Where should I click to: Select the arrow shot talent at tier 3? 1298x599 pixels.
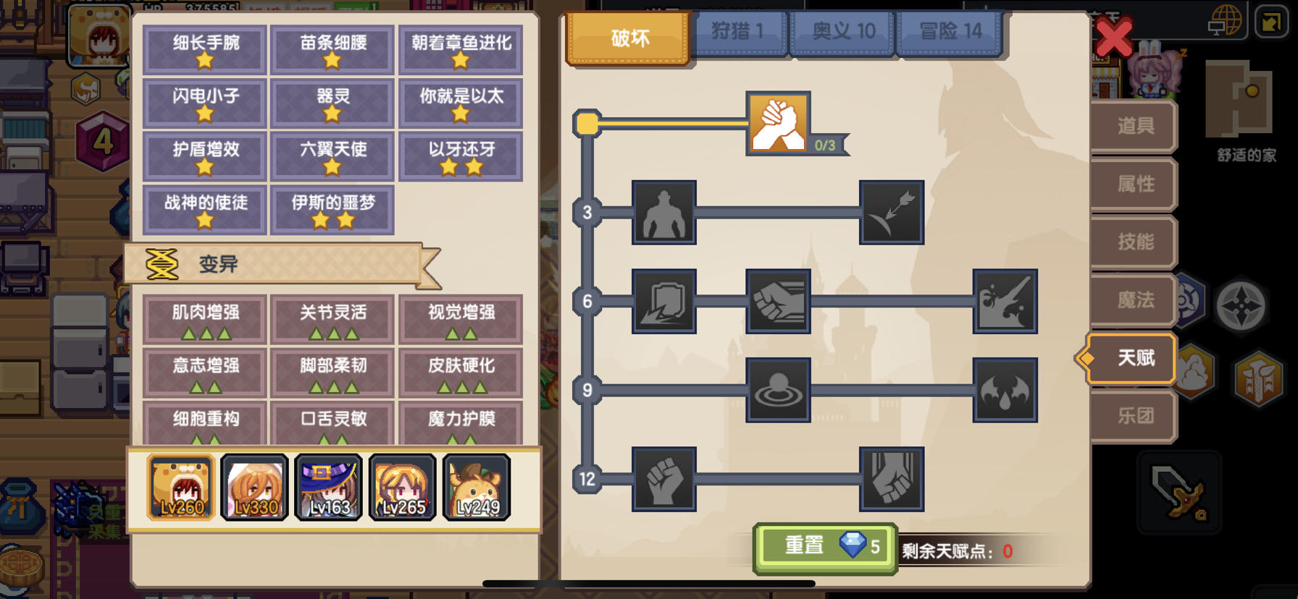click(x=892, y=213)
